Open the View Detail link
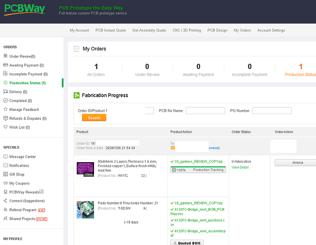 click(240, 167)
